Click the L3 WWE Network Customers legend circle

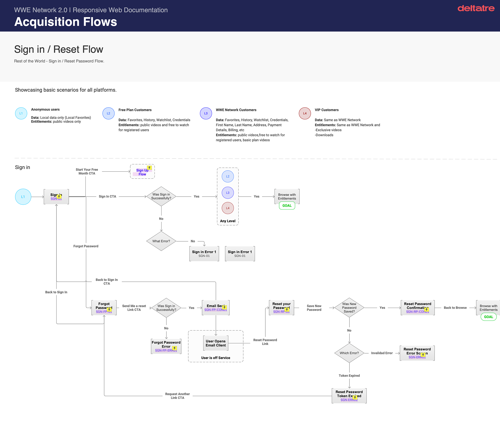click(x=206, y=114)
